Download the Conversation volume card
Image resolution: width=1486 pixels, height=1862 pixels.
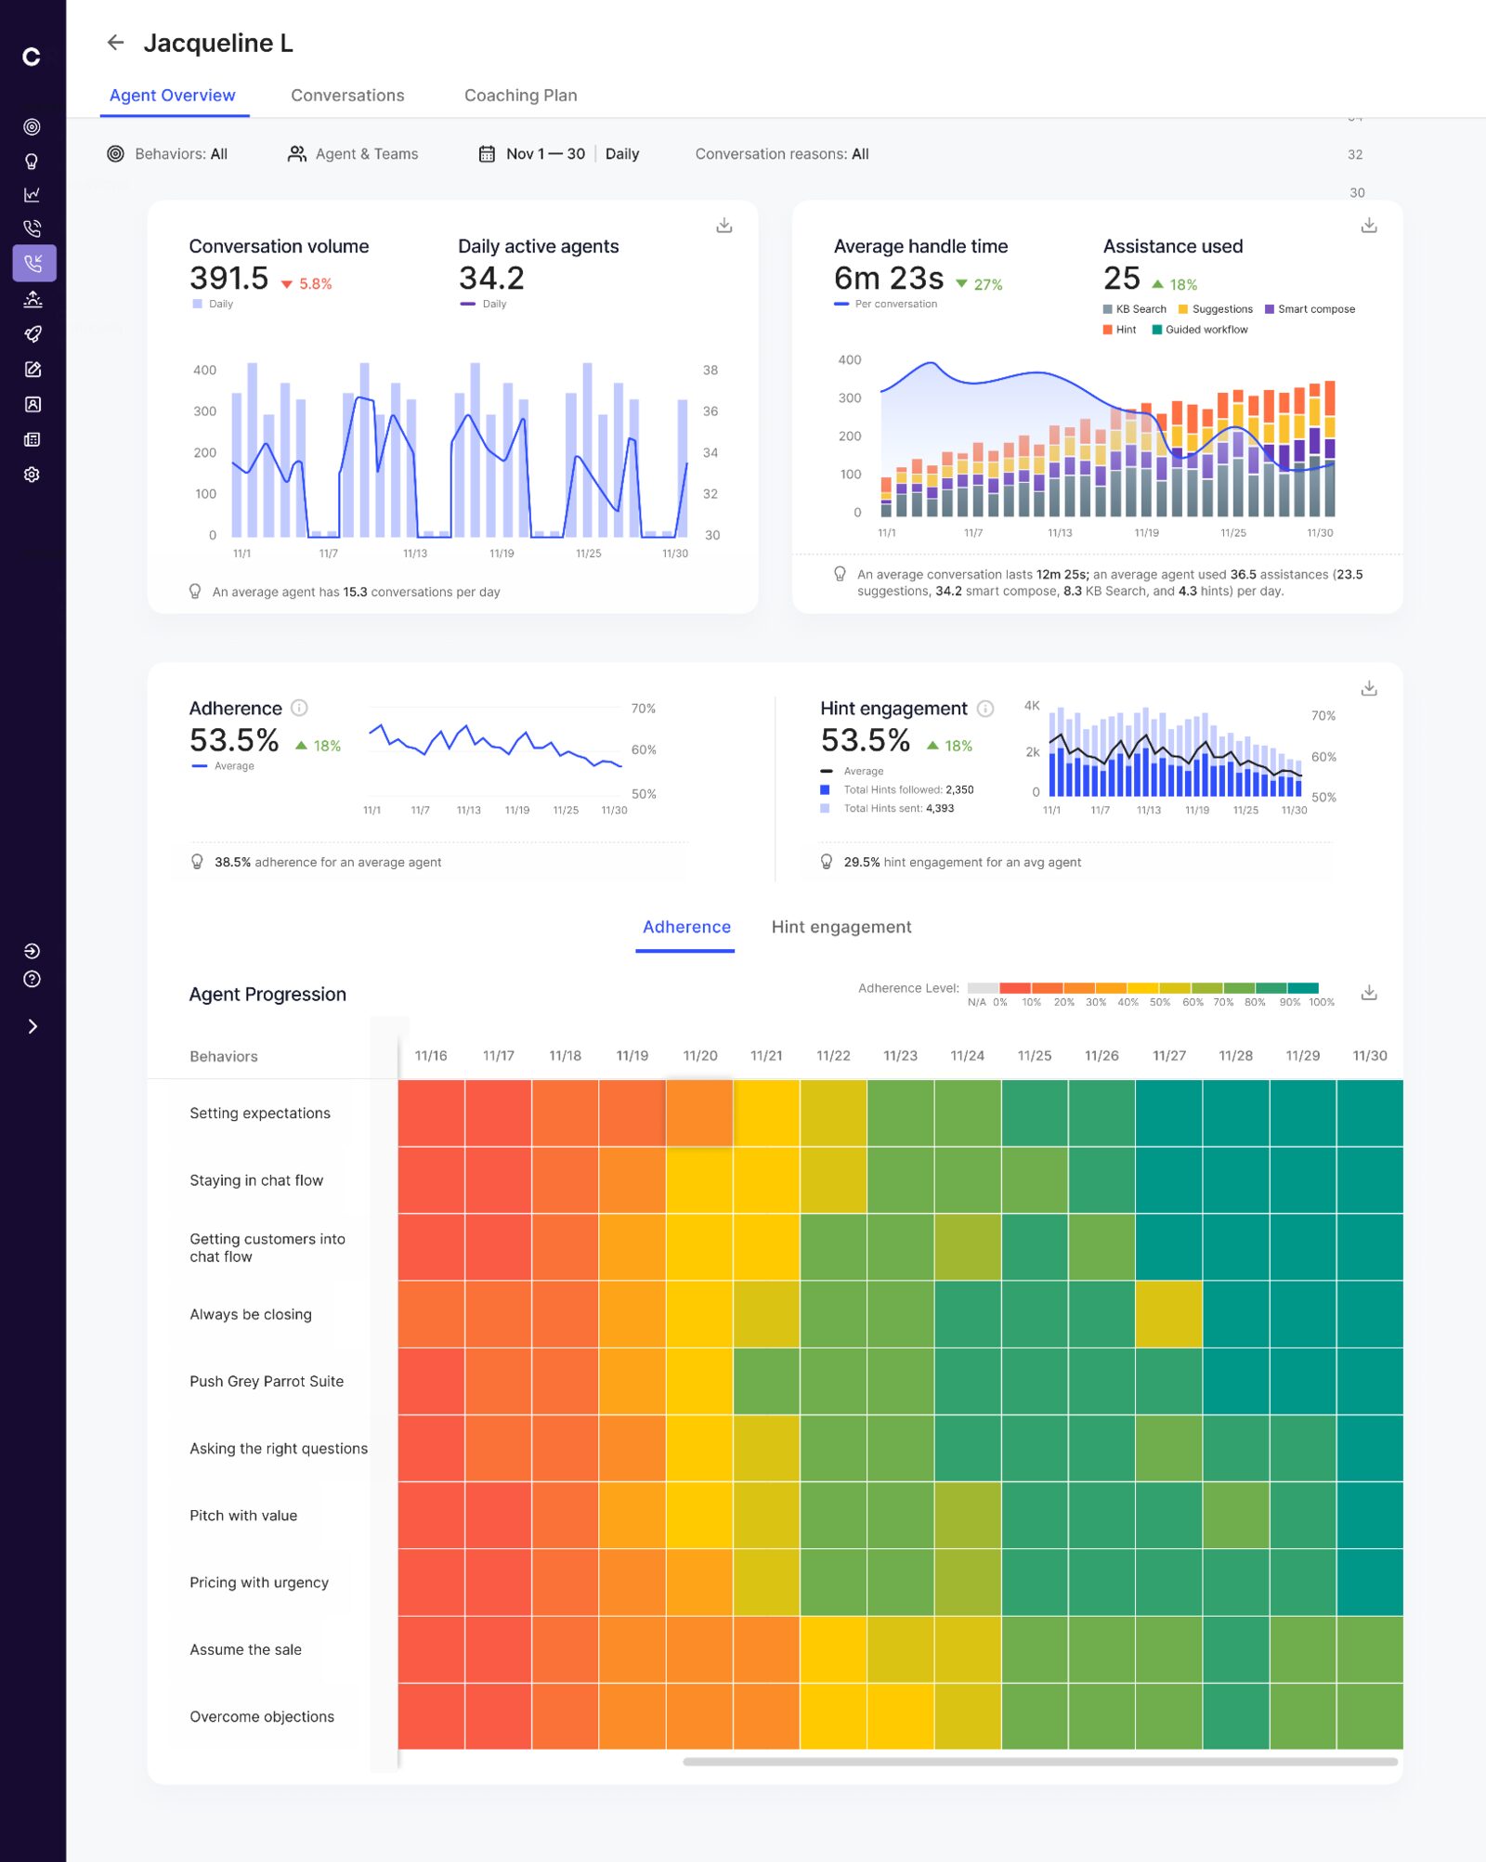click(724, 226)
